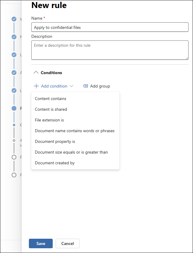Image resolution: width=193 pixels, height=253 pixels.
Task: Click the third completed step checkmark icon
Action: click(14, 55)
